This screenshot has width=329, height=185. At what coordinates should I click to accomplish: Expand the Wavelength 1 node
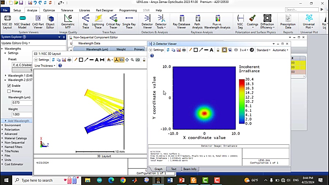pos(5,76)
